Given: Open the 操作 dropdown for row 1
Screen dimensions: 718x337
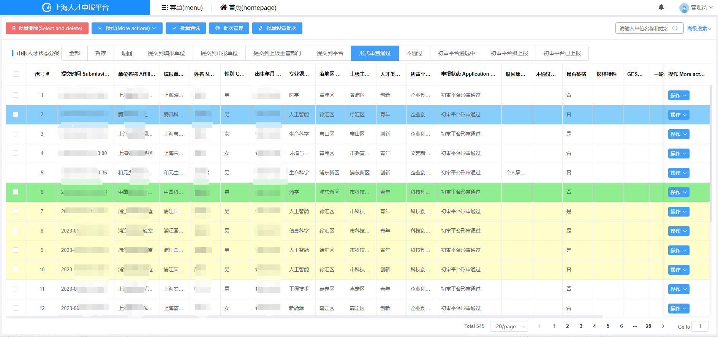Looking at the screenshot, I should pyautogui.click(x=678, y=95).
